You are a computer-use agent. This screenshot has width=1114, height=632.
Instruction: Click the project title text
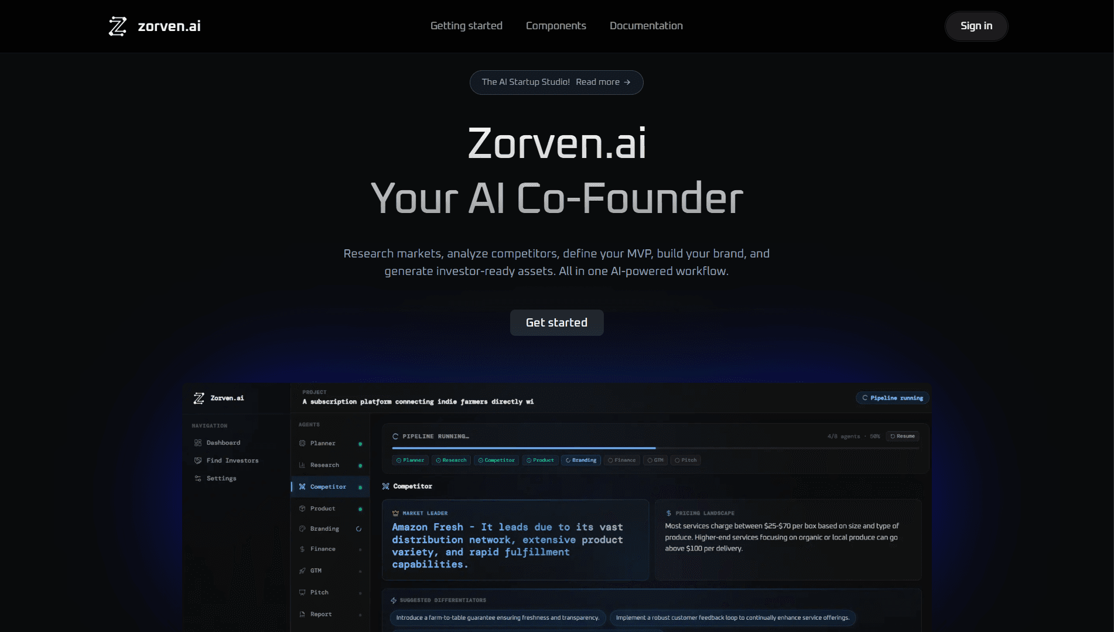[418, 401]
